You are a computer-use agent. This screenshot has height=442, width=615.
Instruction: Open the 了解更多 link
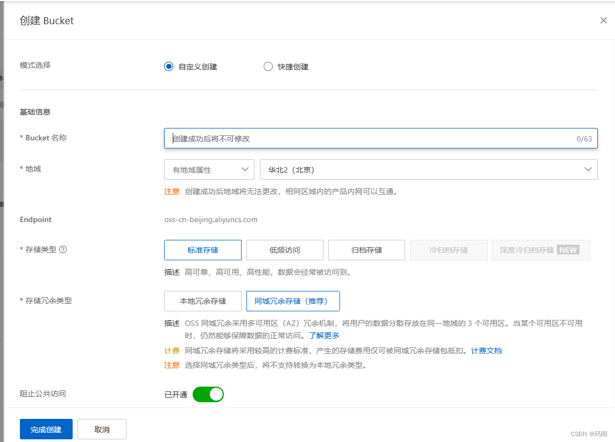[x=324, y=335]
